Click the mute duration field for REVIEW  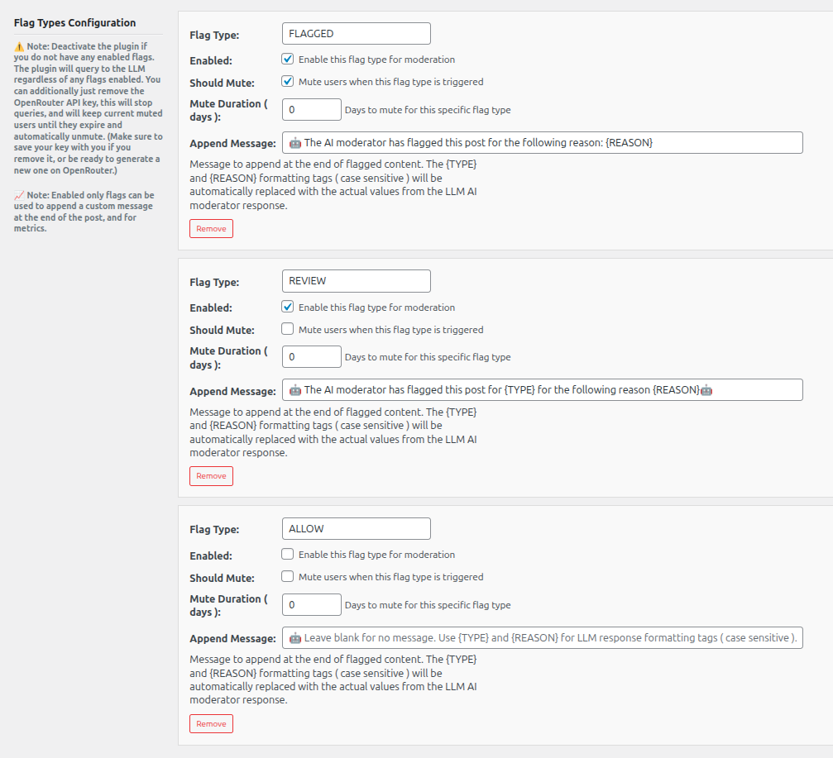pyautogui.click(x=311, y=356)
